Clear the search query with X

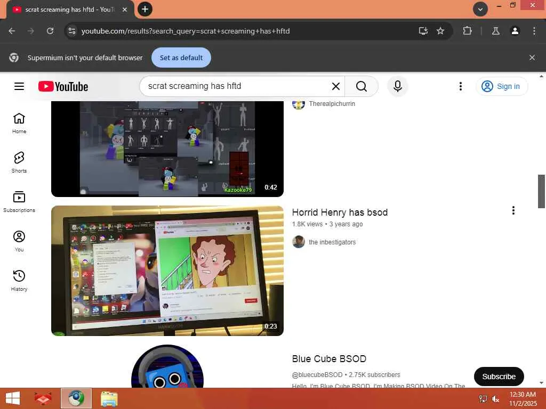point(336,86)
